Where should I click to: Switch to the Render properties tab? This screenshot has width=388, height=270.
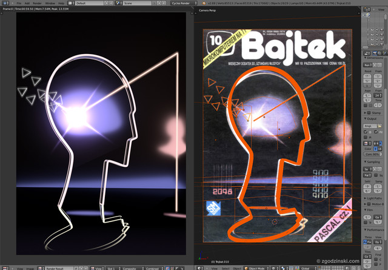click(x=375, y=53)
